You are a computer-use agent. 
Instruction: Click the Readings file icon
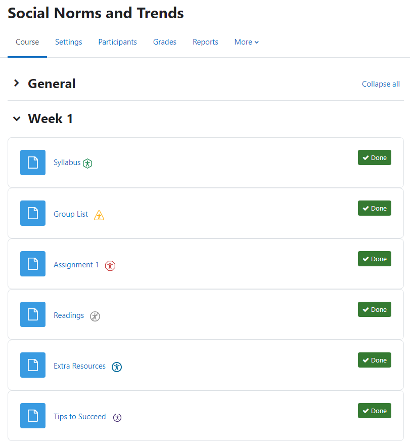click(x=33, y=314)
